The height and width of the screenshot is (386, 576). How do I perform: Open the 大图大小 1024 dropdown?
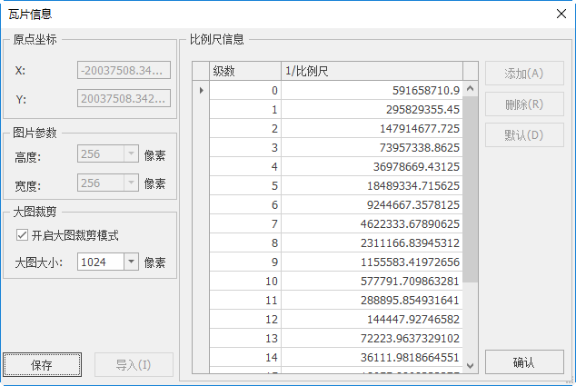click(x=130, y=262)
